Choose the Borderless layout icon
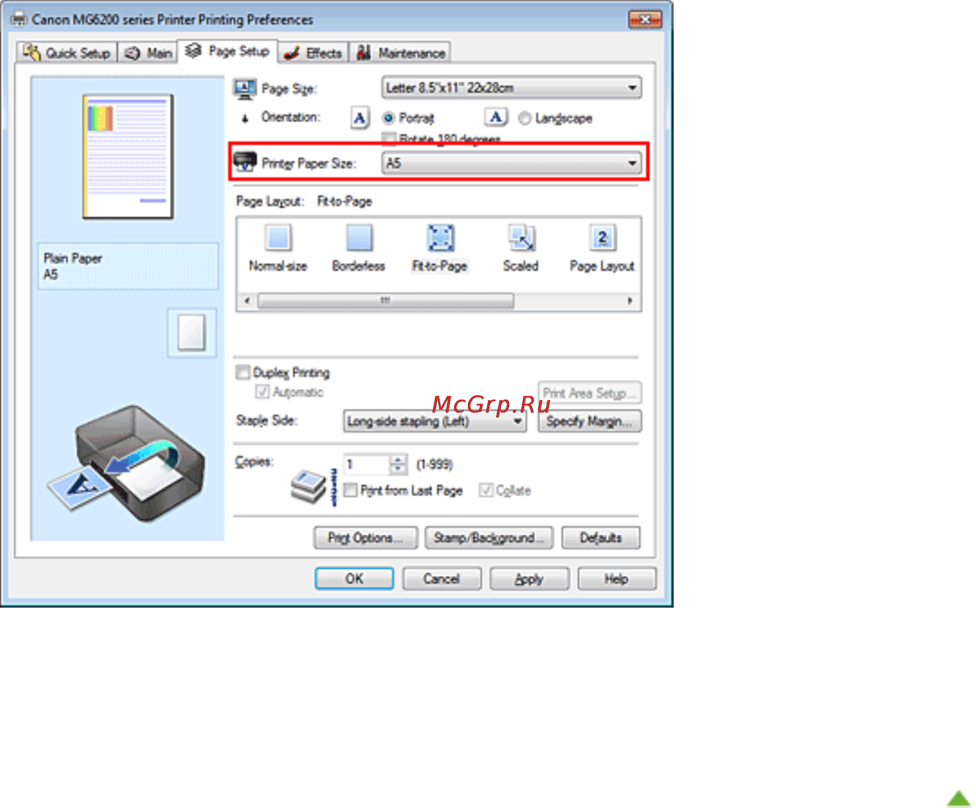This screenshot has width=976, height=808. coord(359,238)
